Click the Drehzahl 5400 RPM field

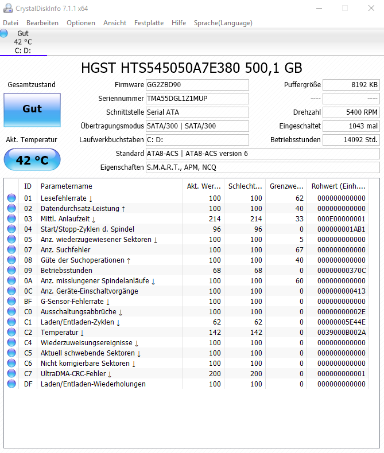click(x=351, y=112)
